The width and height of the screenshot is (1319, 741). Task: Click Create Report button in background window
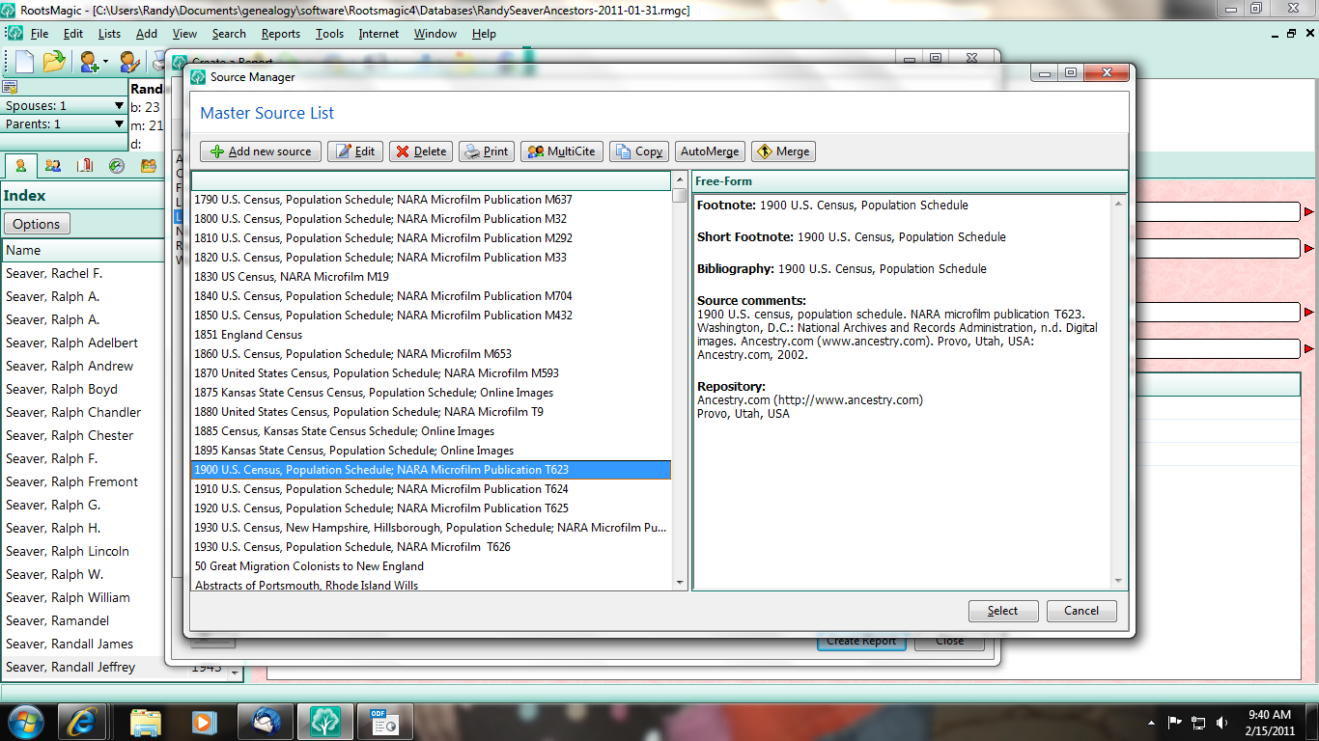tap(861, 642)
